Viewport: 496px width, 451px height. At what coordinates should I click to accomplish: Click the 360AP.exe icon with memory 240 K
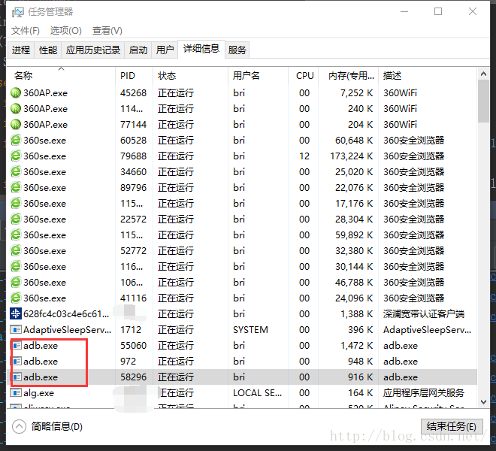click(16, 108)
